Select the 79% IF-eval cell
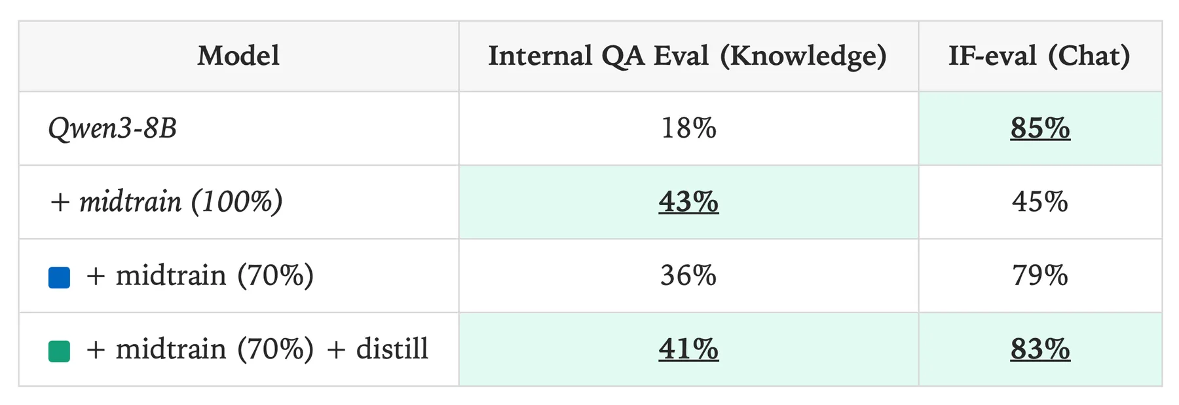 pos(1040,276)
